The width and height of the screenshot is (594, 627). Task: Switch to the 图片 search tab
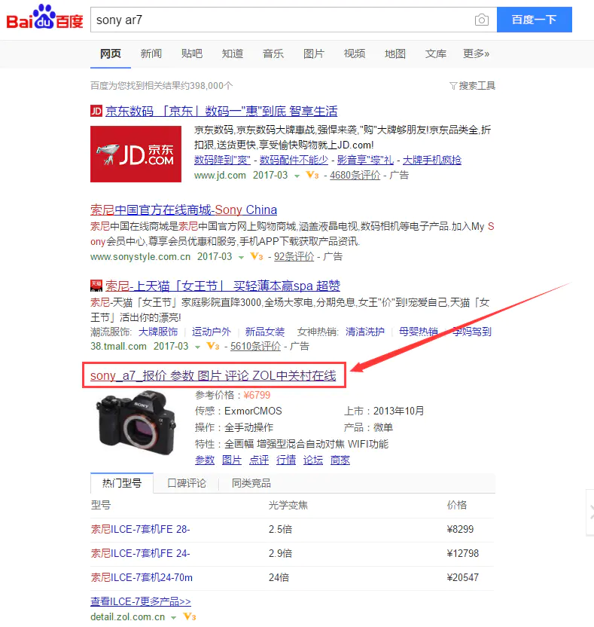[x=314, y=54]
